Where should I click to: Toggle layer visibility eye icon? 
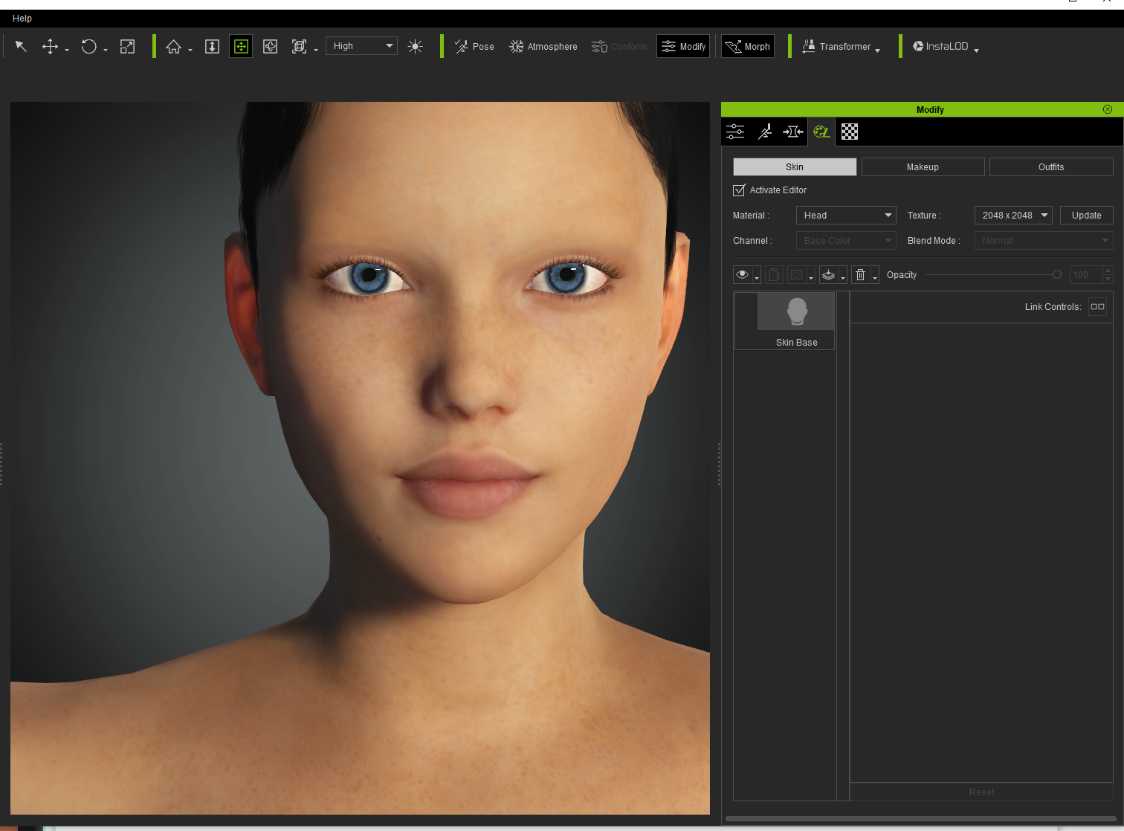742,275
